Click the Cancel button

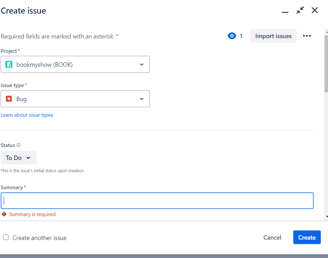[272, 238]
